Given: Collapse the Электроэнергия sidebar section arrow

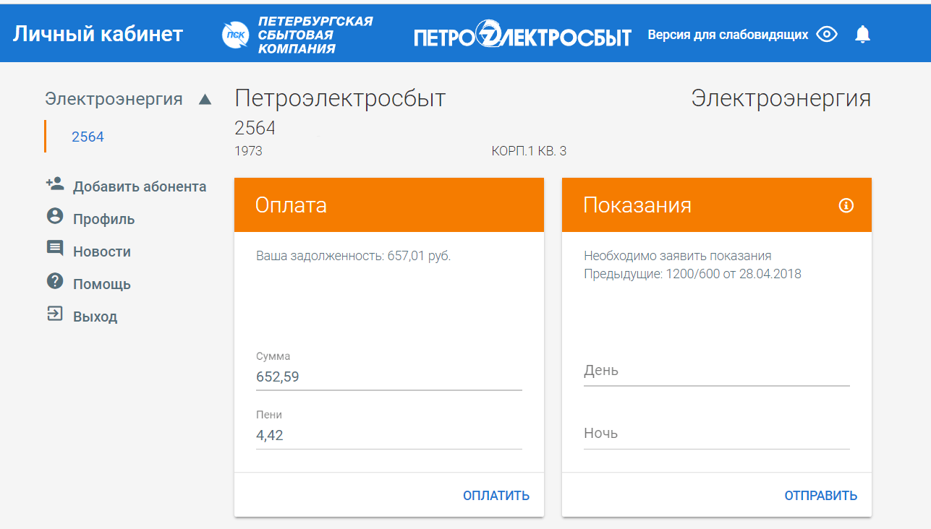Looking at the screenshot, I should [205, 99].
